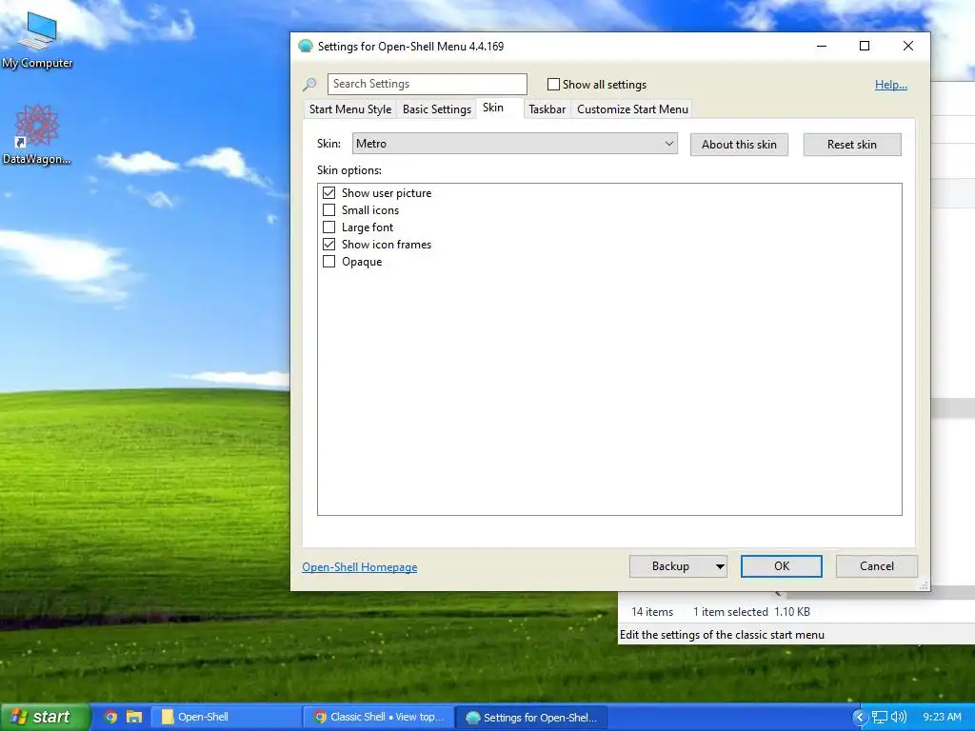Image resolution: width=975 pixels, height=731 pixels.
Task: Uncheck Show icon frames option
Action: (328, 245)
